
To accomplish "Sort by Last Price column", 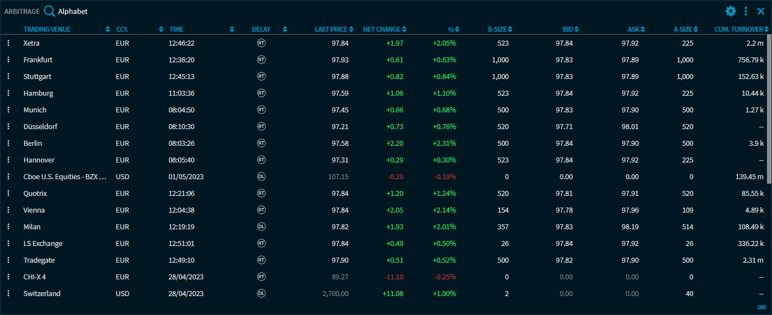I will coord(331,29).
